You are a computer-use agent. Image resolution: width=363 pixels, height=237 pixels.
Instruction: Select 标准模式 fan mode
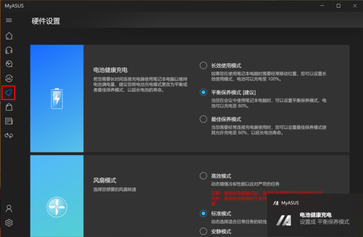click(203, 213)
